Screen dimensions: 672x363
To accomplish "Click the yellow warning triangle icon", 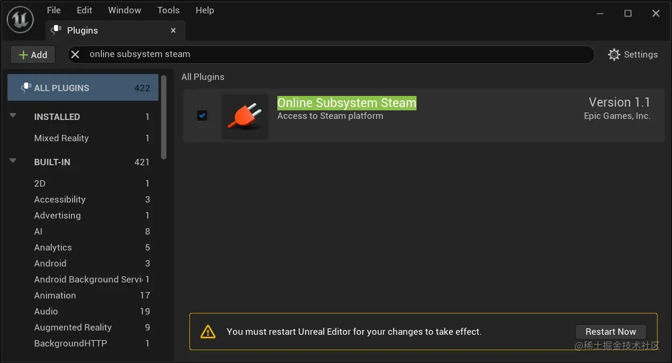I will 207,332.
